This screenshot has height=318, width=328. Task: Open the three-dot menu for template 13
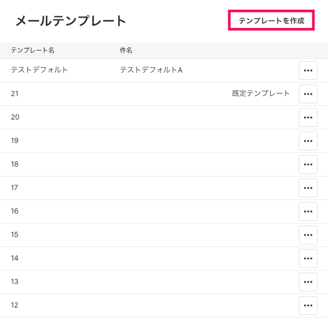coord(308,282)
